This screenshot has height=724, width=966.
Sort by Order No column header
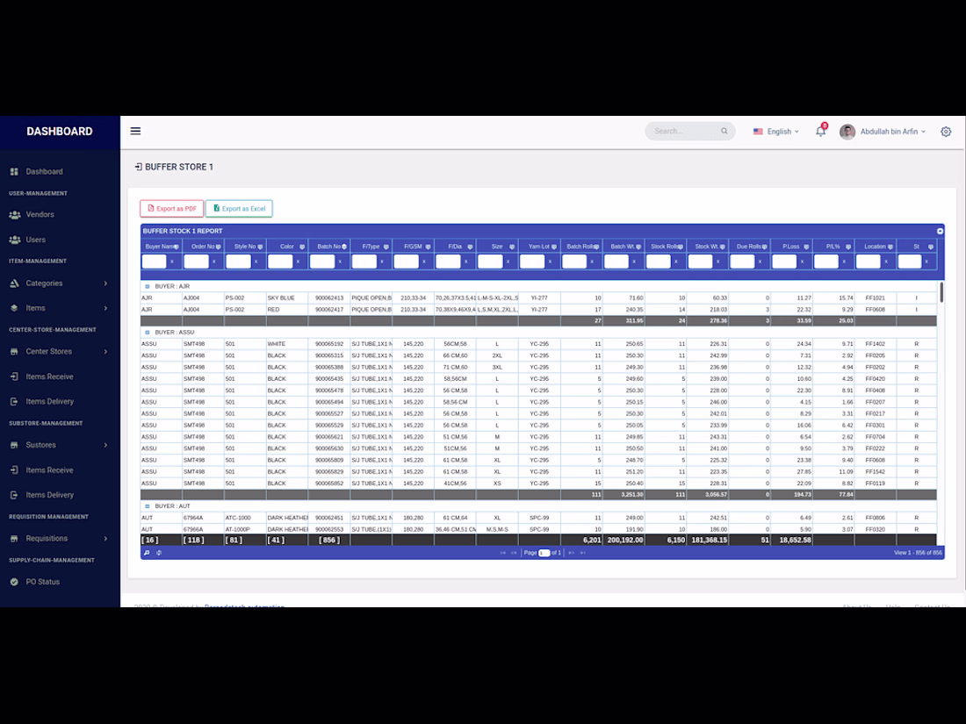(x=204, y=247)
